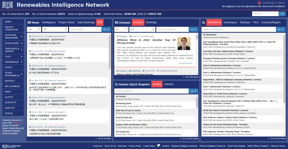The width and height of the screenshot is (288, 149).
Task: Click the Windfarms panel magnifier icon
Action: coord(203,23)
